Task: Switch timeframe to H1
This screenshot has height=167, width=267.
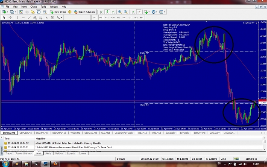Action: point(118,18)
